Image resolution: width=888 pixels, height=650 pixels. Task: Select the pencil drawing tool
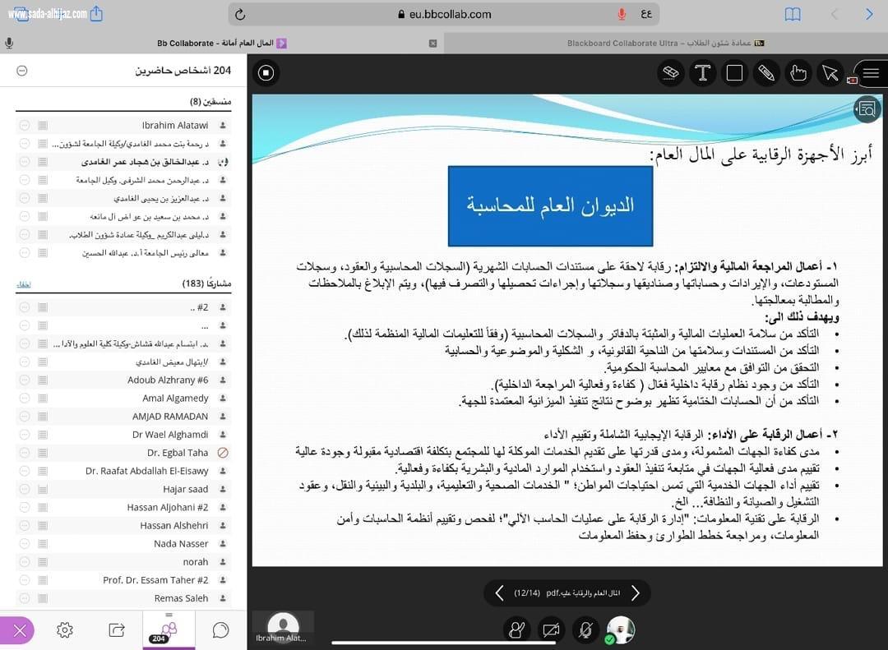(766, 73)
